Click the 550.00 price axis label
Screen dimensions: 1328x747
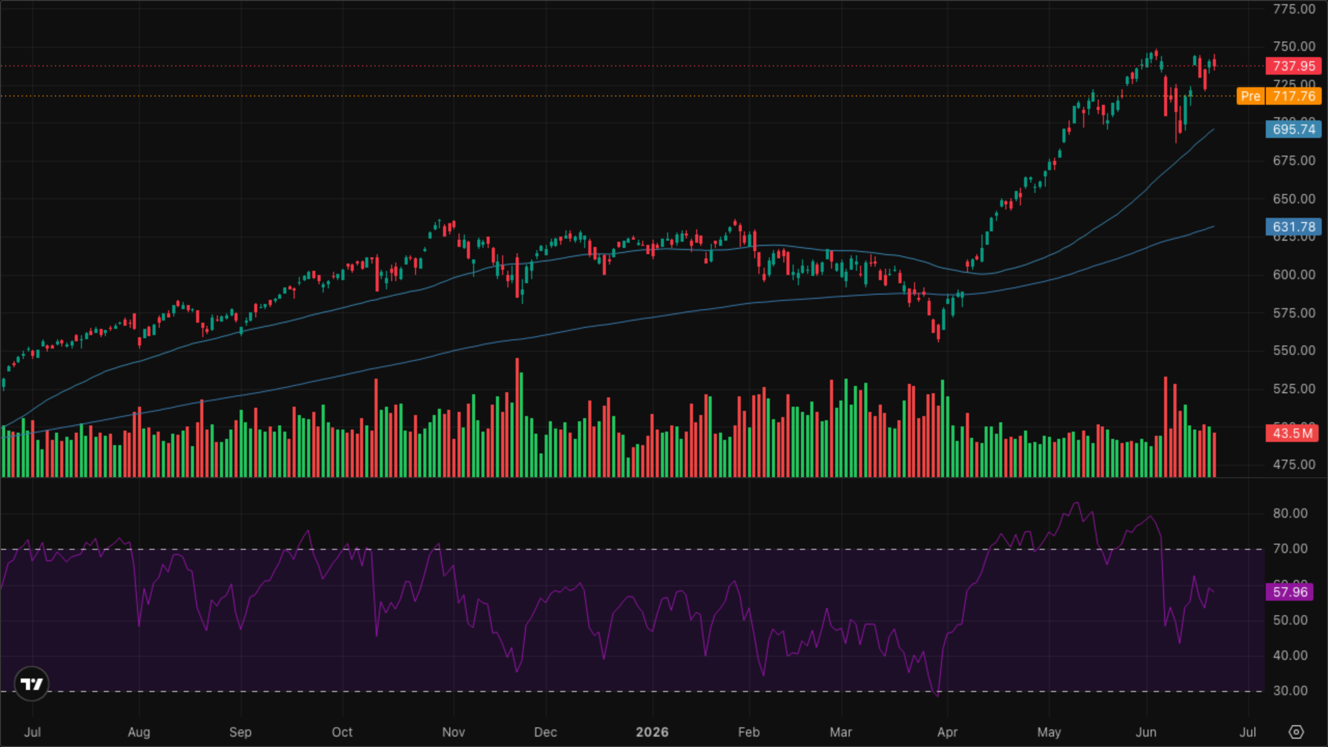coord(1294,351)
